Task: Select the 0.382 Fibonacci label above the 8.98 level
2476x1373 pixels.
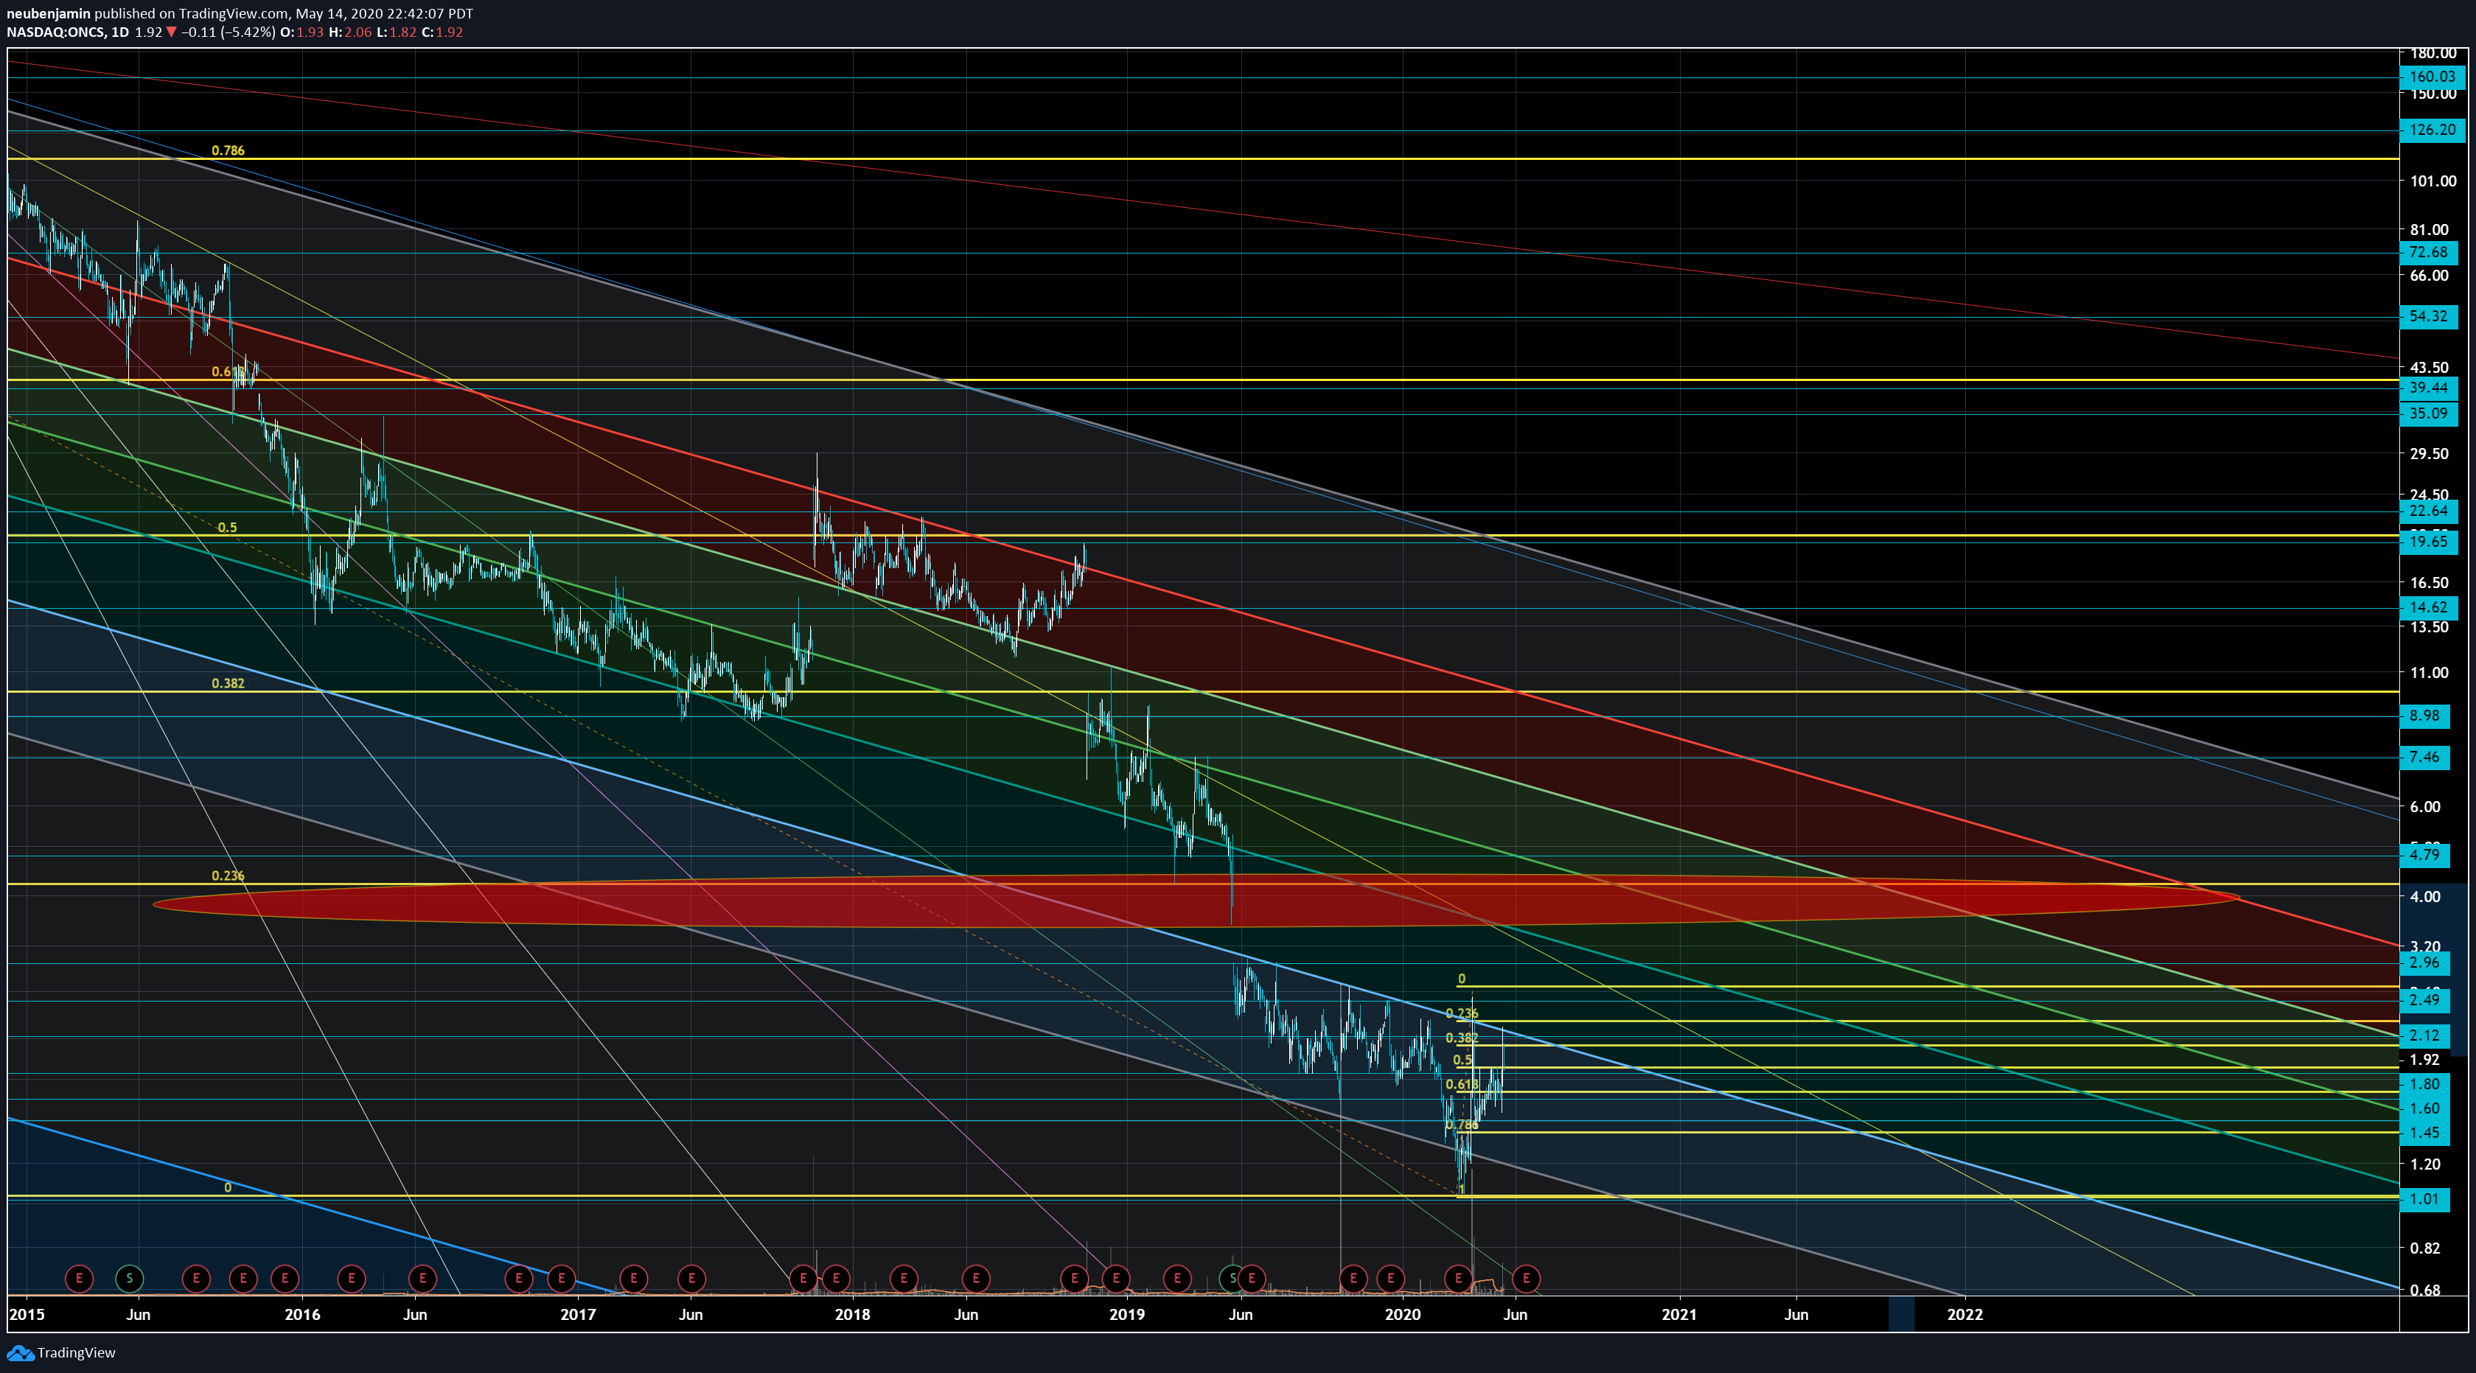Action: [x=228, y=684]
